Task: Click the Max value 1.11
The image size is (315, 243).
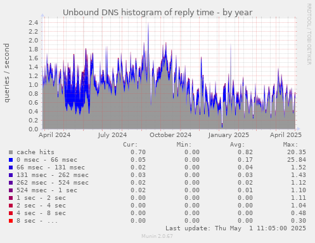Action: coord(299,198)
